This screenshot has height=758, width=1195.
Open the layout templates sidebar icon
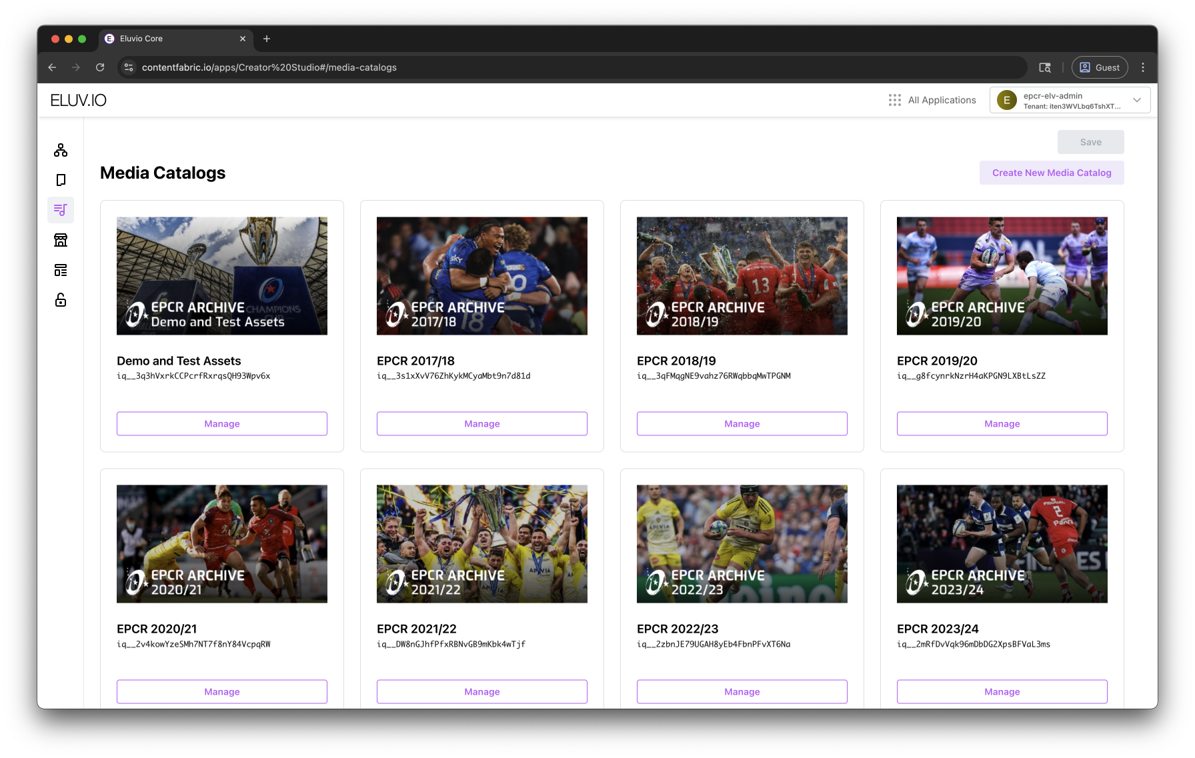61,270
